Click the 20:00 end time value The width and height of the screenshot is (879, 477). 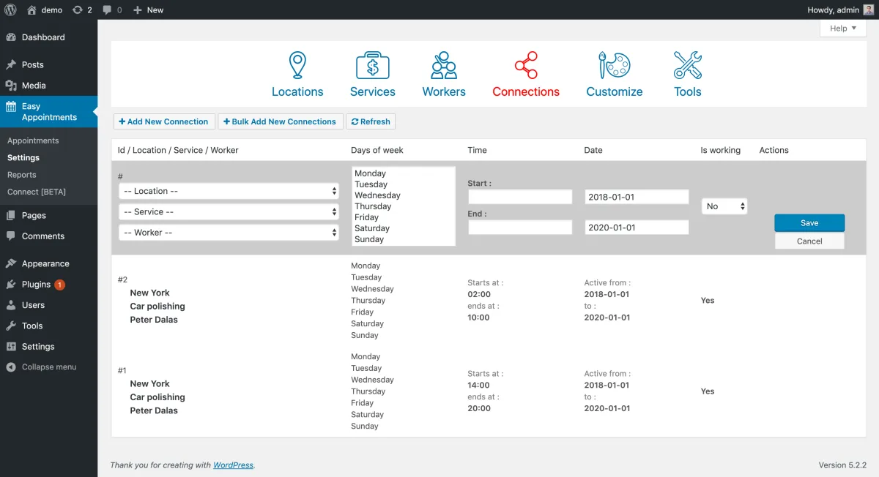click(x=479, y=408)
